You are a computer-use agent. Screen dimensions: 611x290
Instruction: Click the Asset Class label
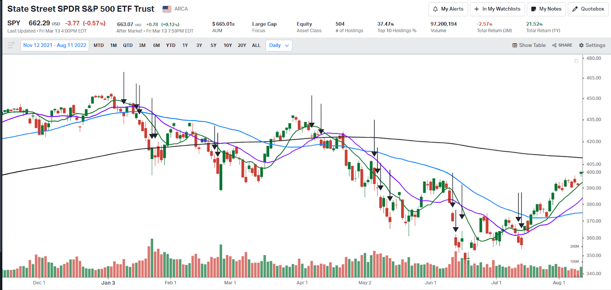[309, 30]
